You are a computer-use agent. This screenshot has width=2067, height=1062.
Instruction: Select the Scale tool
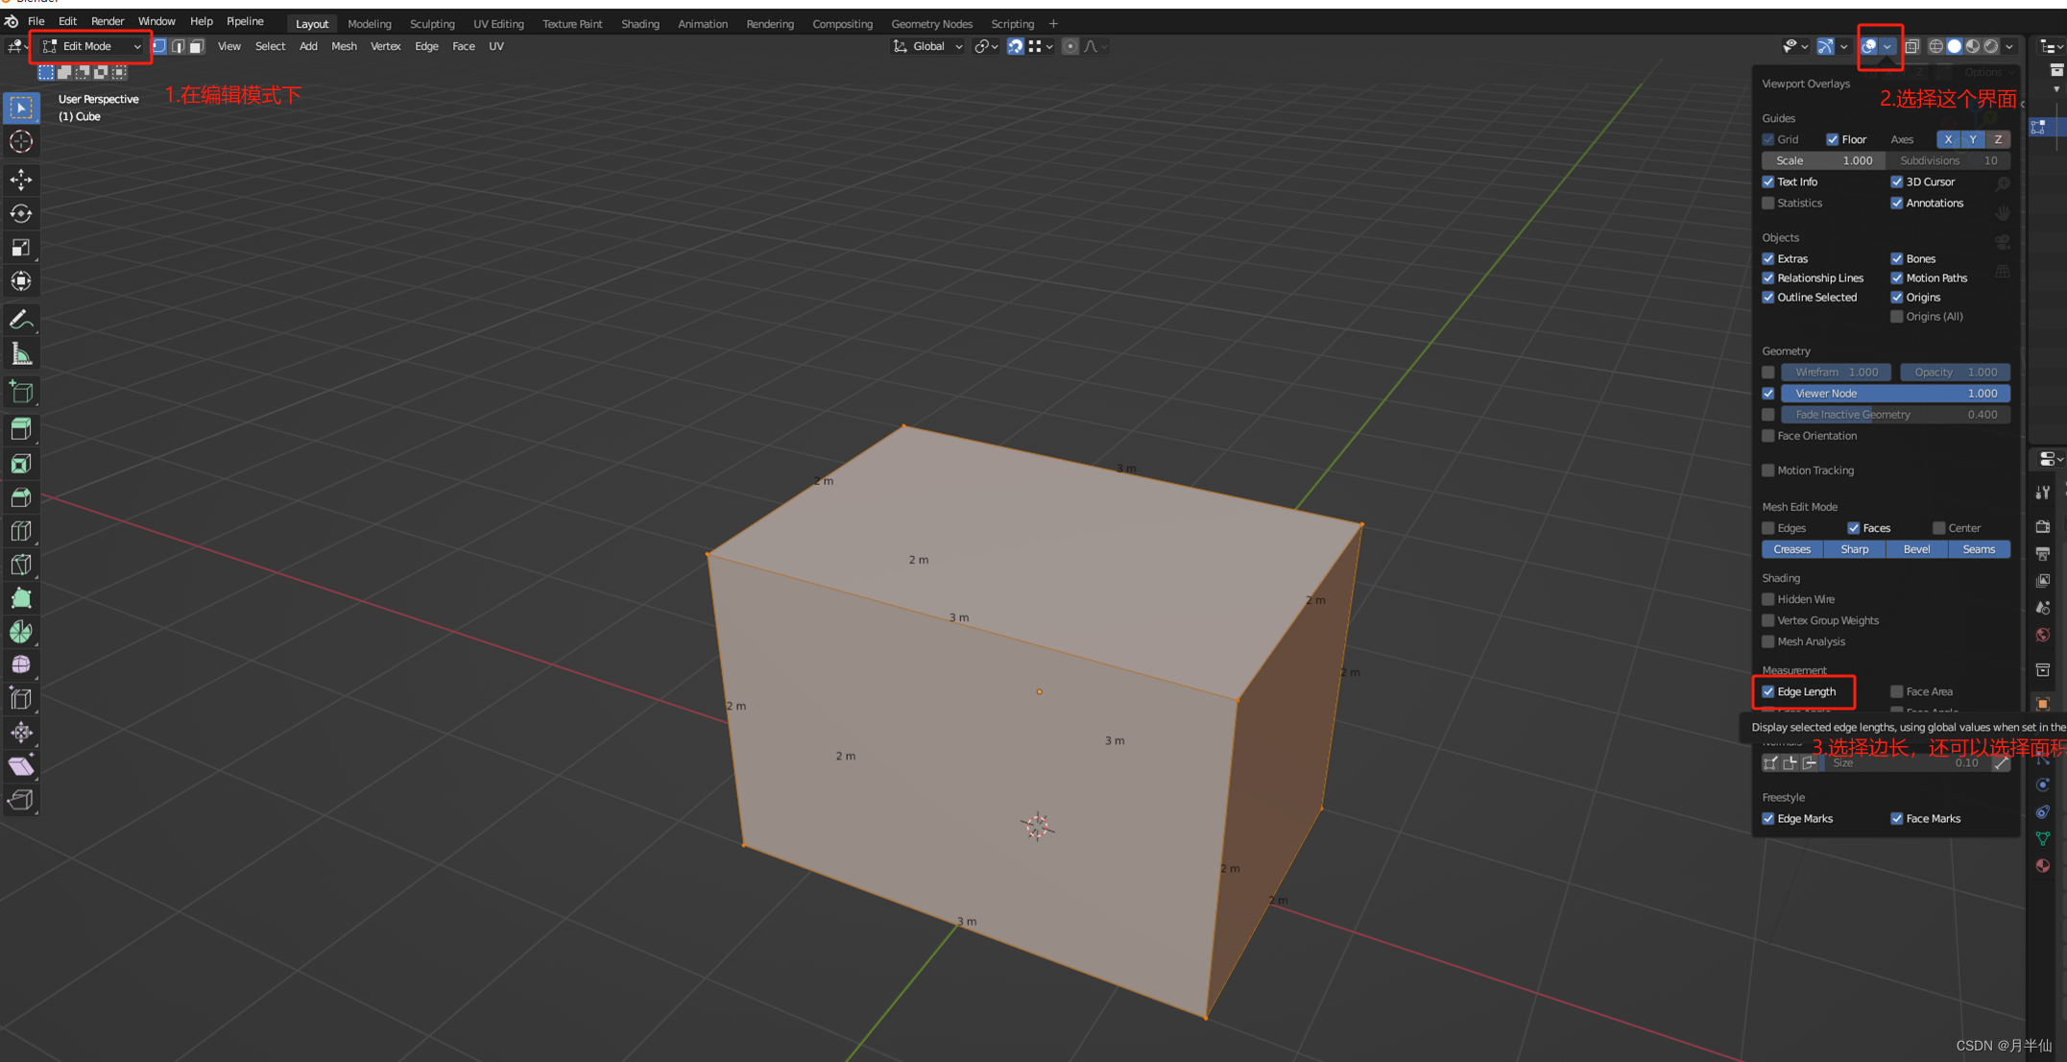coord(21,248)
